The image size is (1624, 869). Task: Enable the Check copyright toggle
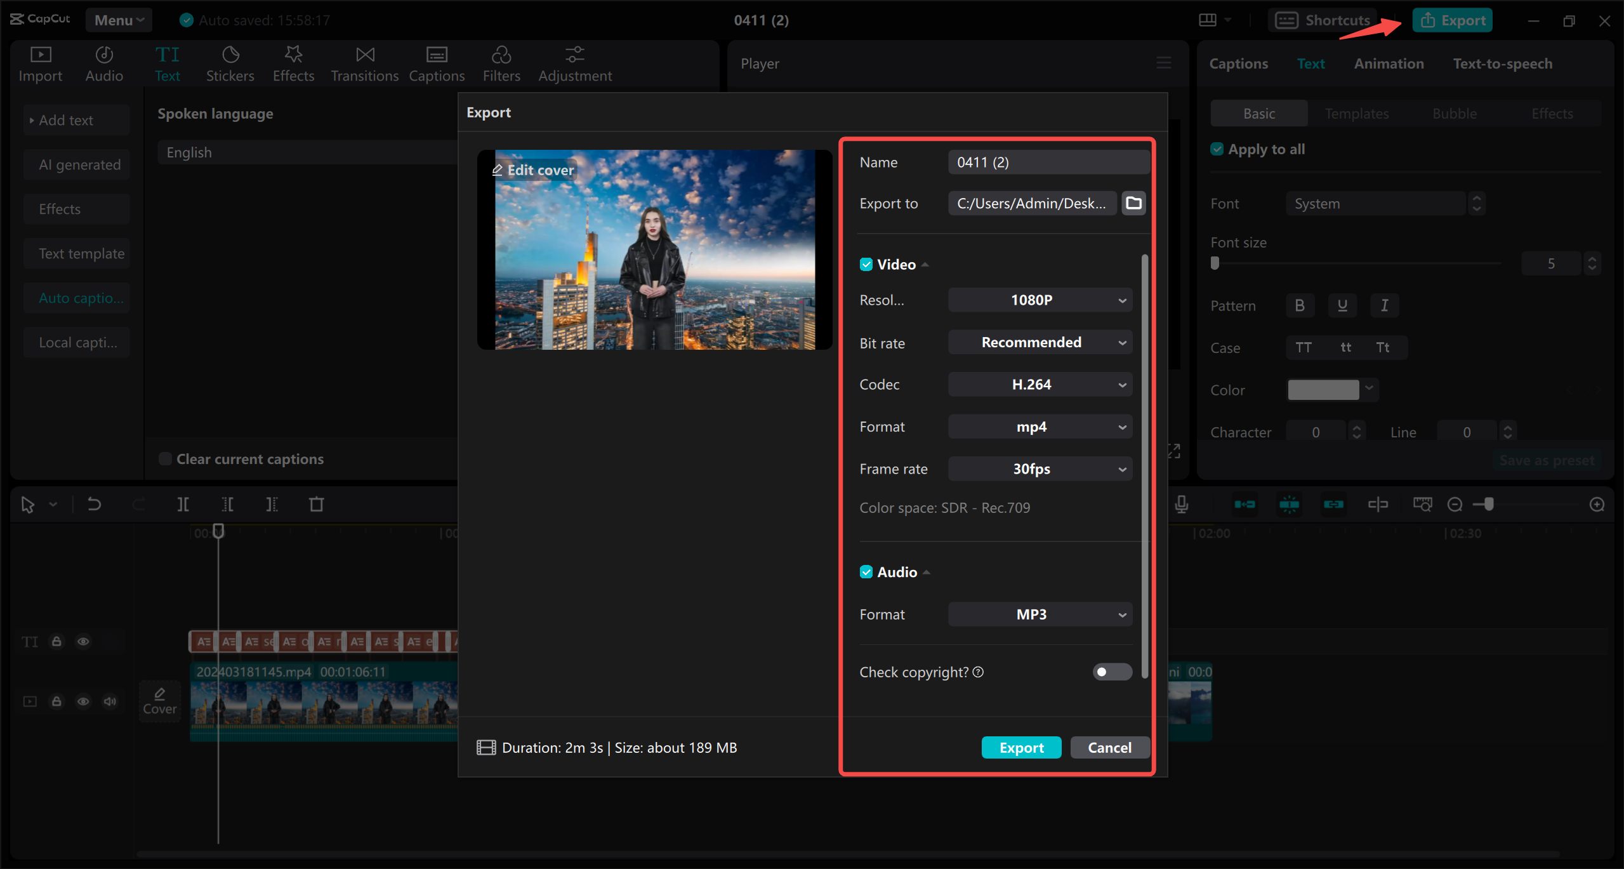click(1111, 672)
